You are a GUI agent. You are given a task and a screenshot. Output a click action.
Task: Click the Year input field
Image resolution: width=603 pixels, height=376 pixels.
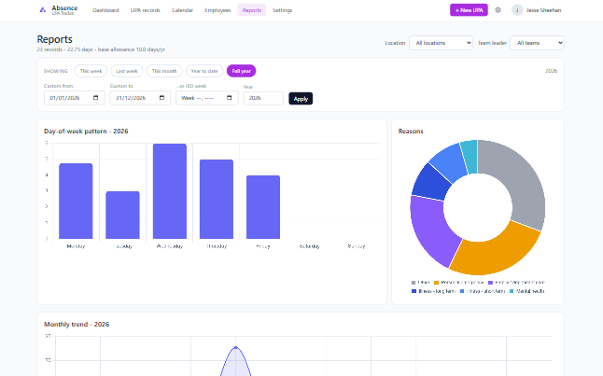click(x=263, y=98)
